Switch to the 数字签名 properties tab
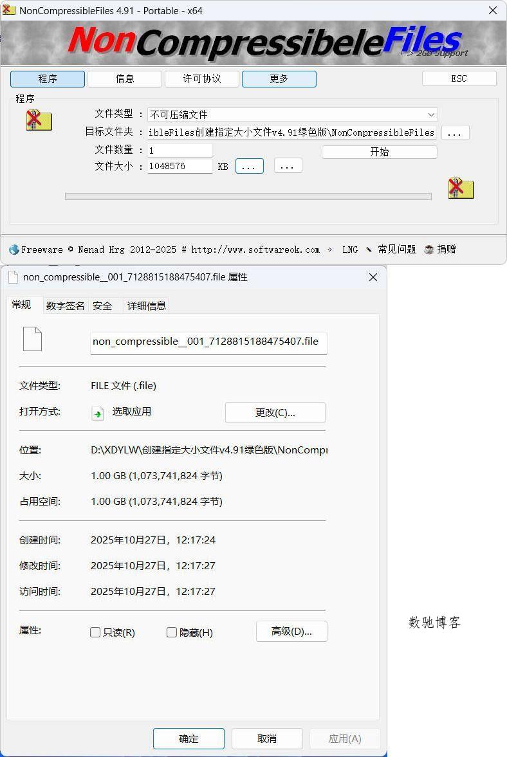The height and width of the screenshot is (757, 507). pos(65,306)
